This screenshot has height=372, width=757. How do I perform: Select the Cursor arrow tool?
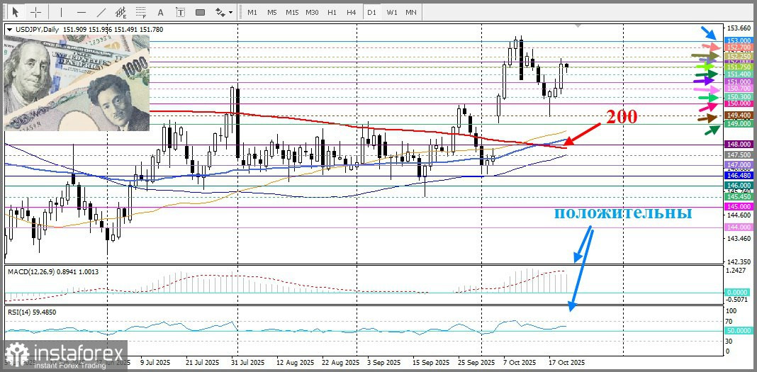pos(16,12)
